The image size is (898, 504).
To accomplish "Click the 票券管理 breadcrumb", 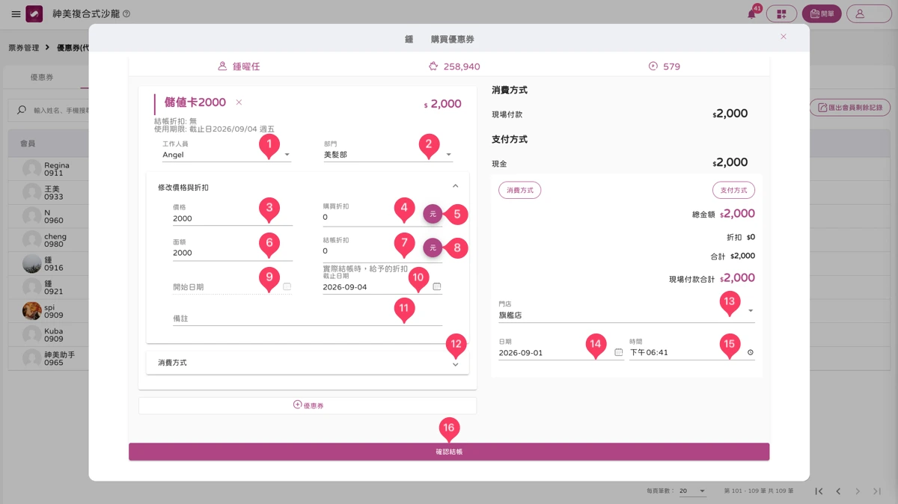I will coord(23,47).
